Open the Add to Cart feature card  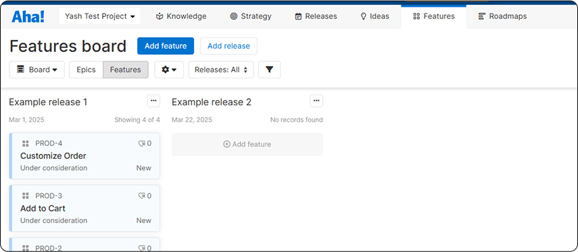pos(85,208)
